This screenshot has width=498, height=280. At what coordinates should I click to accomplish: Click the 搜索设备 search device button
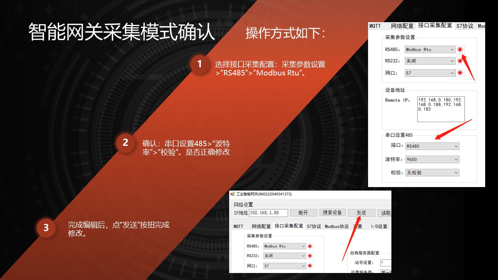pos(332,213)
